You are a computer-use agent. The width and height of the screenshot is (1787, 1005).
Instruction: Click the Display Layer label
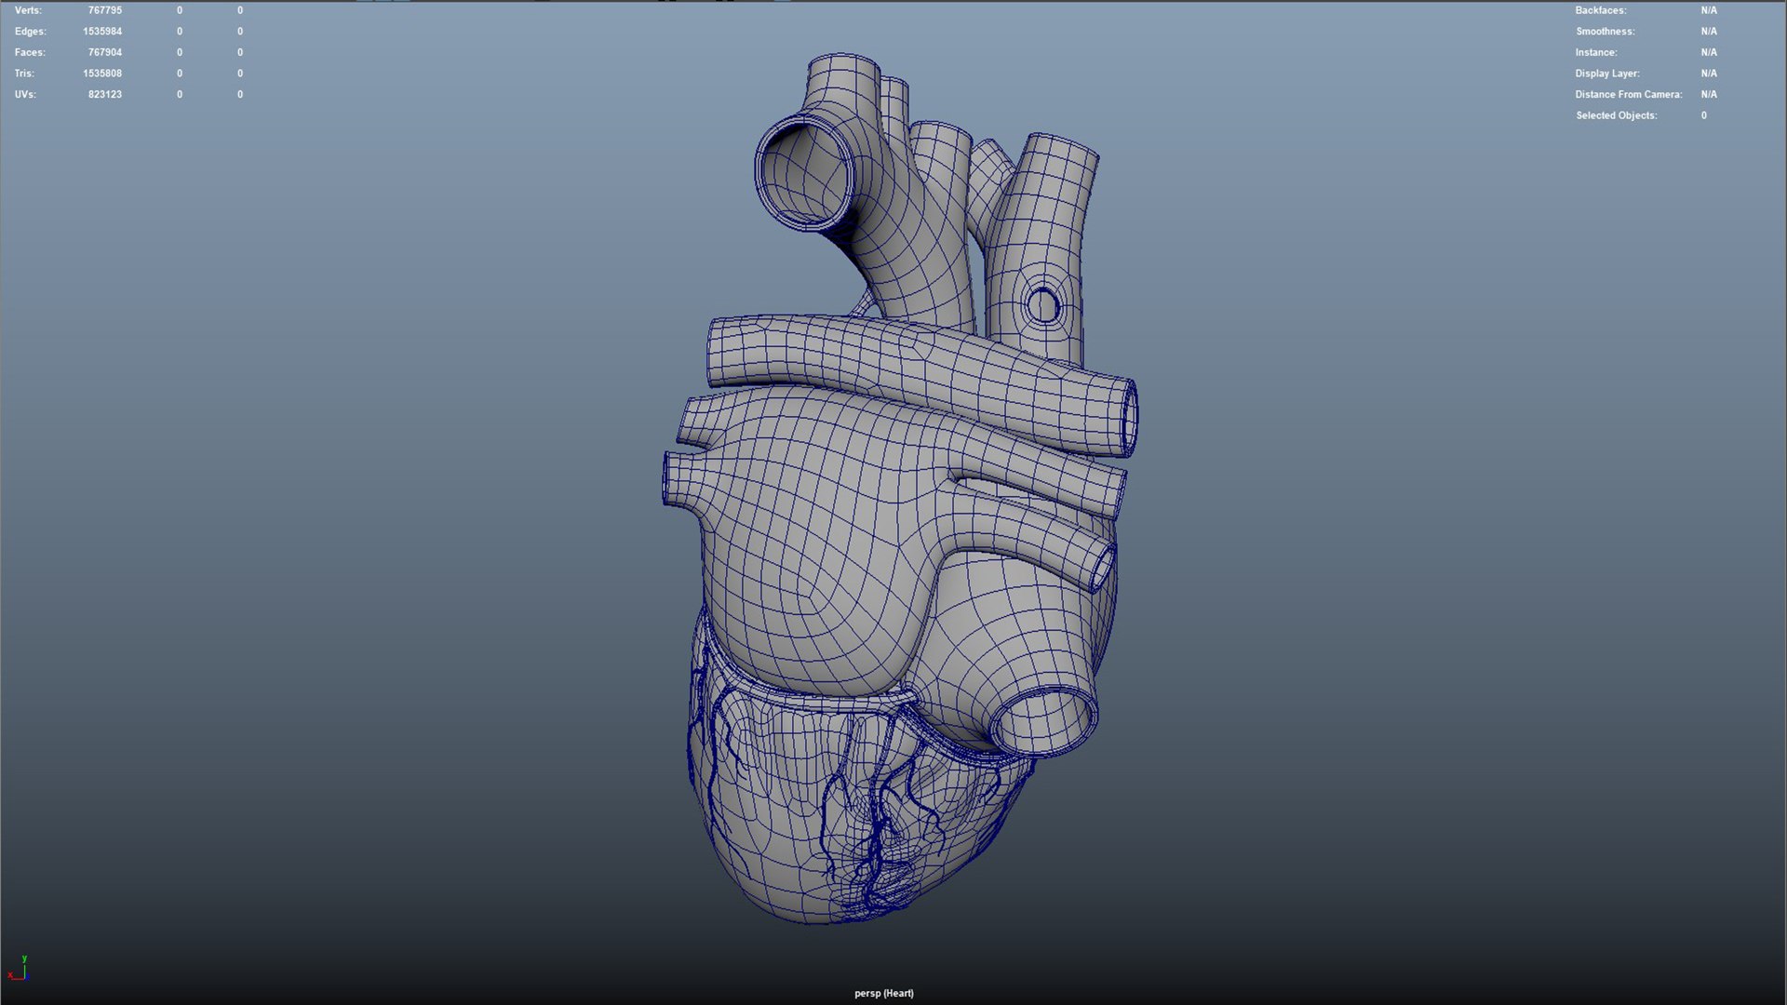click(x=1607, y=74)
